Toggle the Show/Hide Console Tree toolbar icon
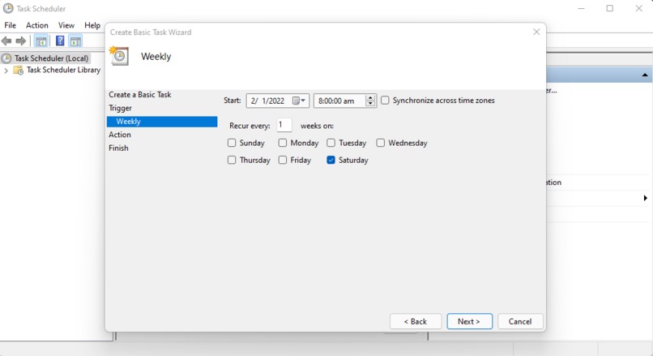The image size is (653, 356). point(41,41)
